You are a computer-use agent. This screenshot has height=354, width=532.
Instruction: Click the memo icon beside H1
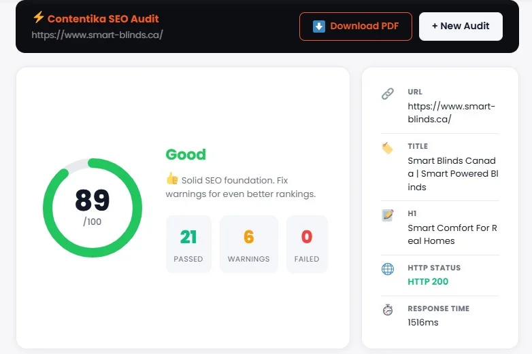(x=388, y=215)
